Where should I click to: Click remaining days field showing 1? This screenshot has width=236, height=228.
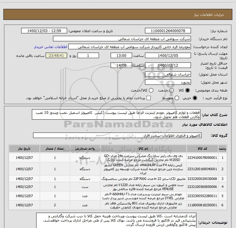click(x=88, y=55)
